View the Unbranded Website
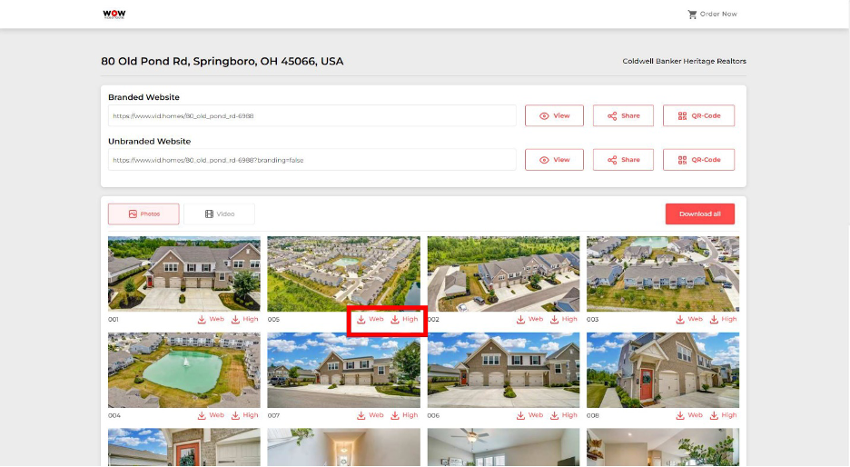Image resolution: width=850 pixels, height=467 pixels. coord(554,160)
